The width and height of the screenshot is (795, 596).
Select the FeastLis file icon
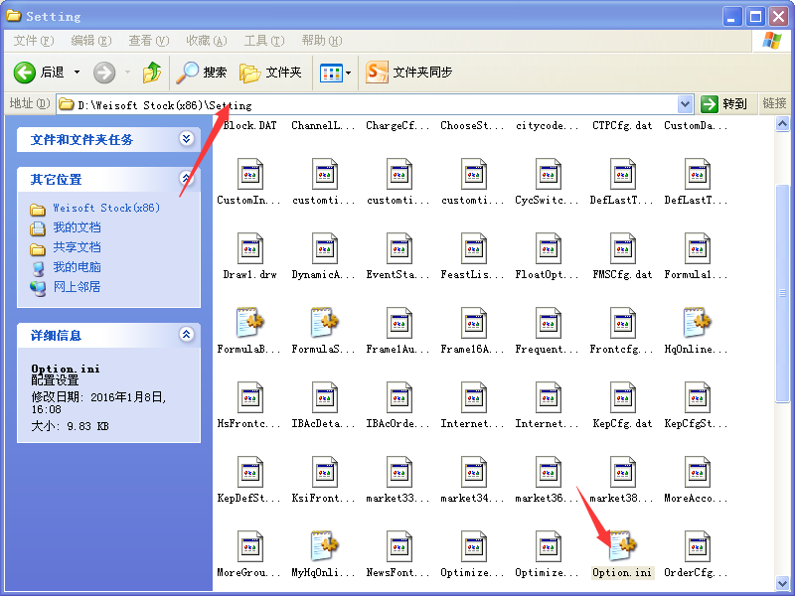pos(474,248)
